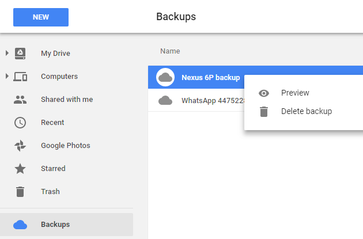363x239 pixels.
Task: Click the Starred star icon
Action: (20, 168)
